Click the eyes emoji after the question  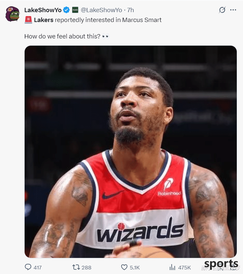tap(105, 36)
